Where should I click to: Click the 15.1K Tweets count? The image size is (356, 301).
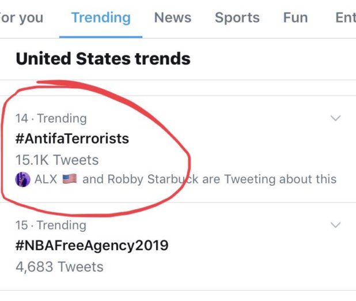(57, 160)
